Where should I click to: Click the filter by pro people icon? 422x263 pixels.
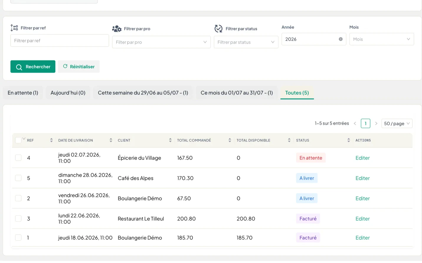pyautogui.click(x=117, y=29)
